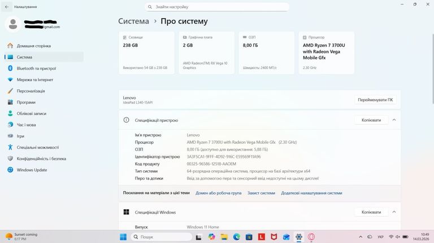434x243 pixels.
Task: Click device ID value '3A3F5CA1-9FFF-4D92'
Action: pyautogui.click(x=224, y=157)
